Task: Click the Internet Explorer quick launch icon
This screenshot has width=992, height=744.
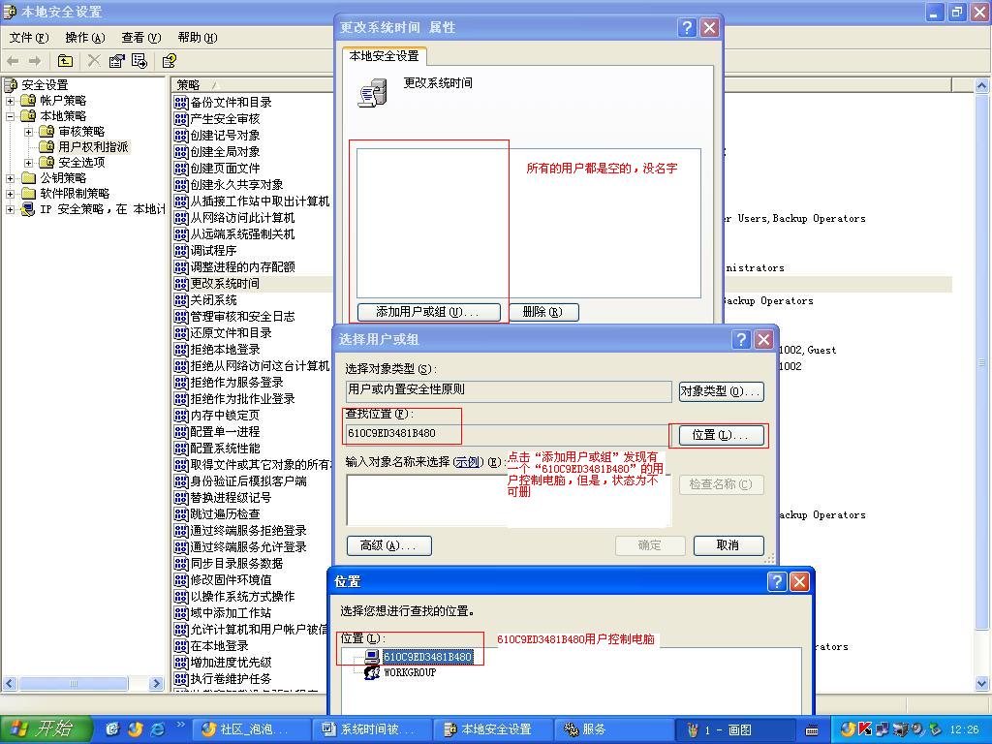Action: tap(158, 729)
